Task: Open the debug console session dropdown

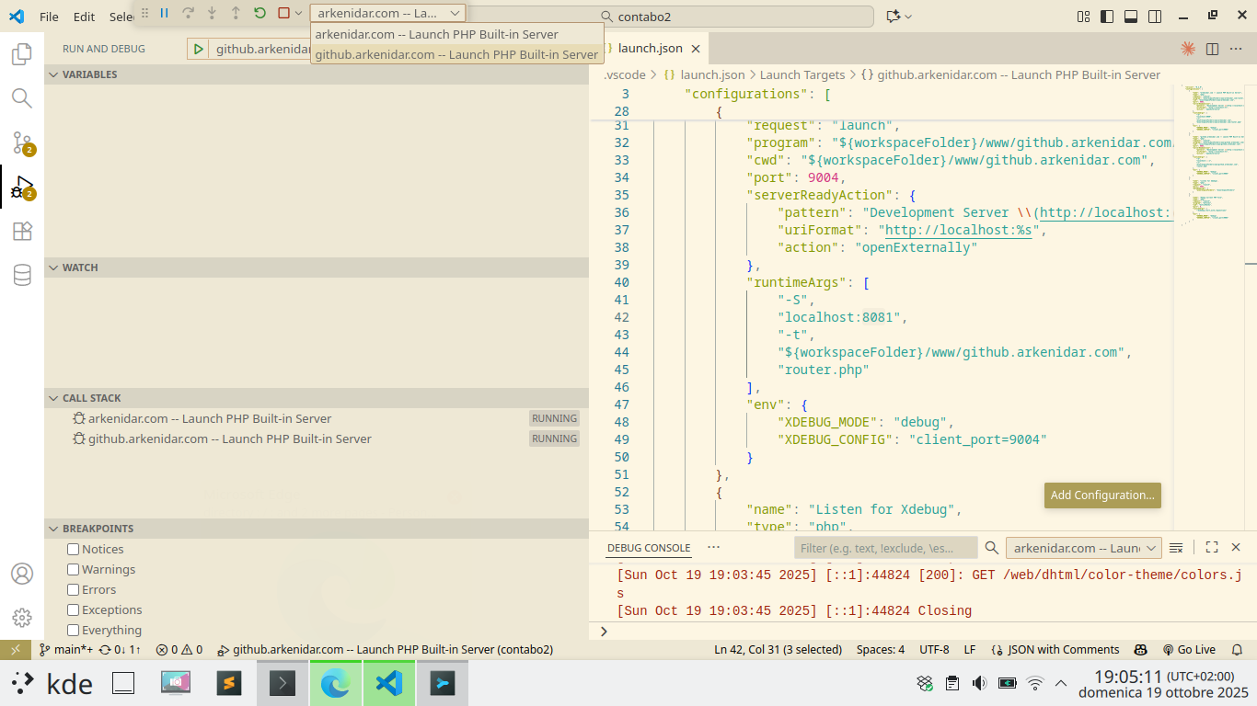Action: click(x=1083, y=548)
